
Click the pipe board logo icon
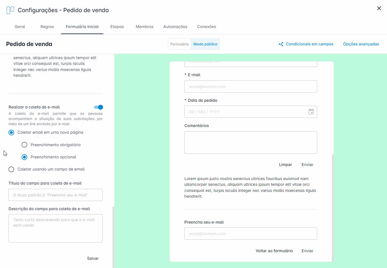tap(10, 10)
